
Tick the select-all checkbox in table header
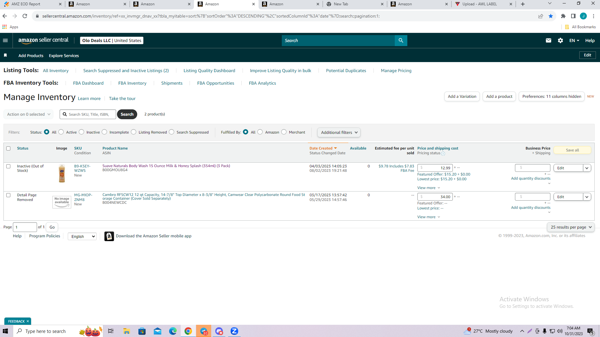pos(8,148)
